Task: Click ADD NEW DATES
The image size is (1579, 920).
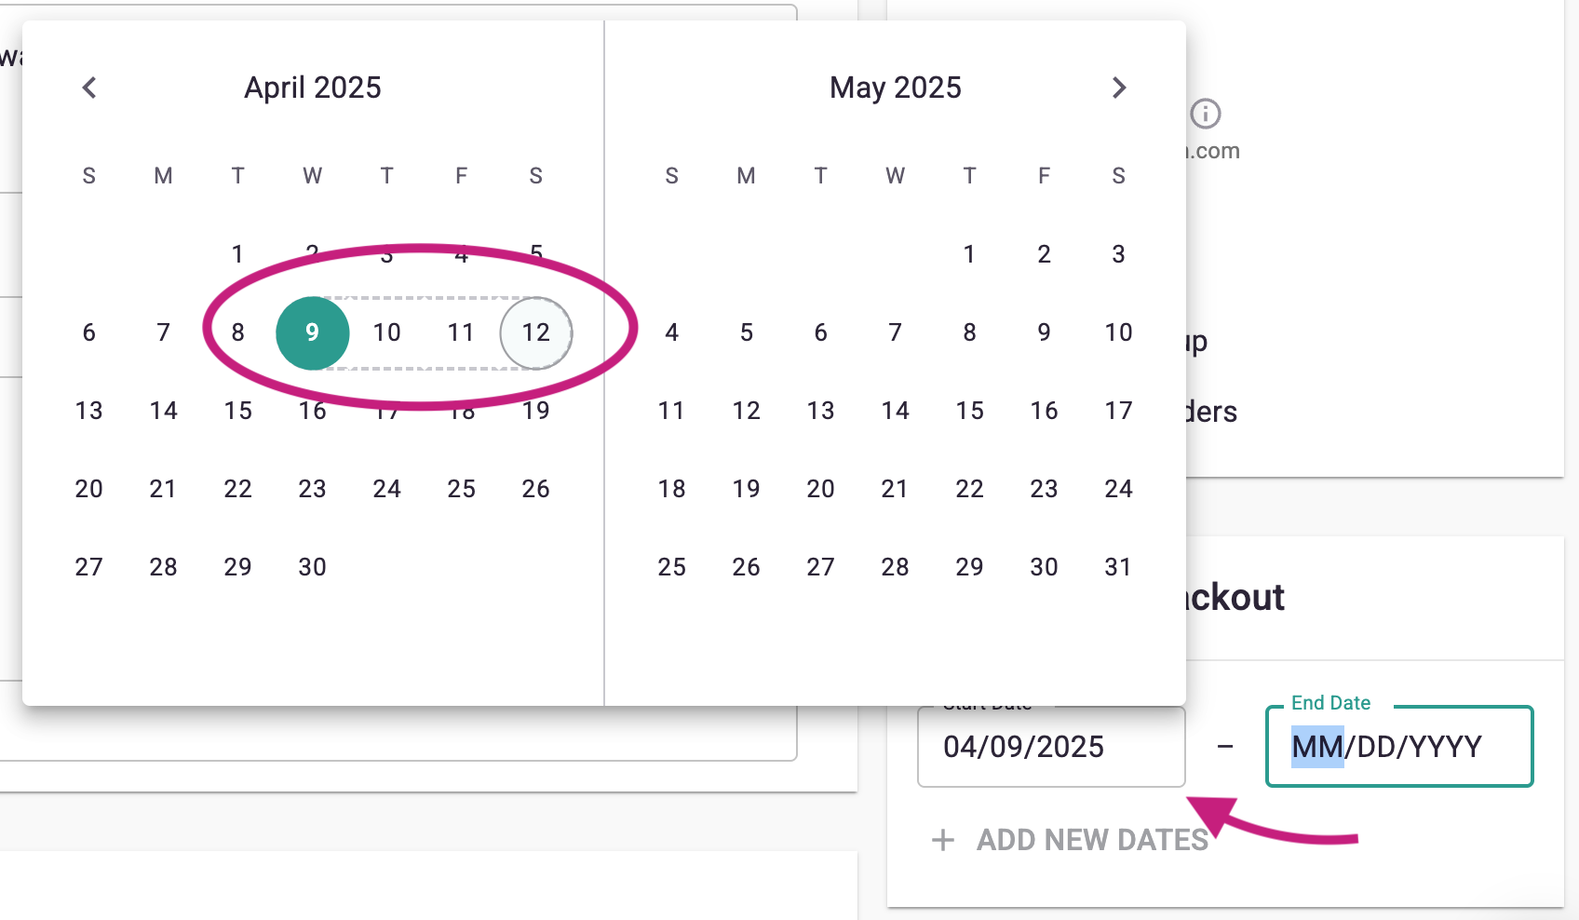Action: coord(1091,840)
